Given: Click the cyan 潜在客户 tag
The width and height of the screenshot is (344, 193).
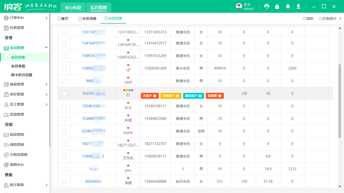Looking at the screenshot, I should 191,96.
